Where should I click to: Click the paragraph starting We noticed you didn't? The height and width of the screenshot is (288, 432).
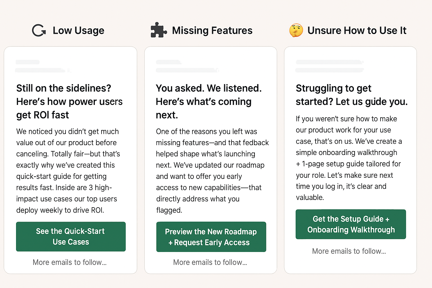point(68,171)
